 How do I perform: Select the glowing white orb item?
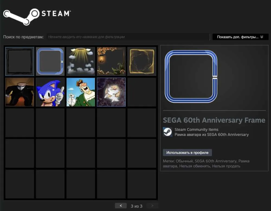(x=111, y=92)
